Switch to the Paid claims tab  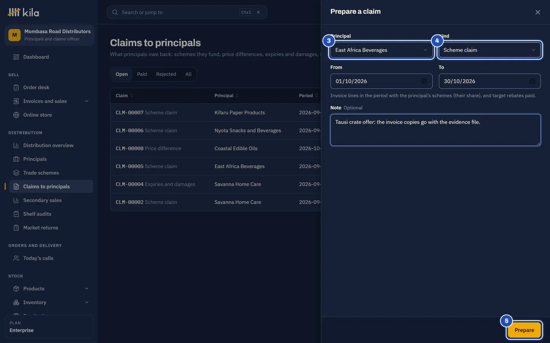coord(142,74)
